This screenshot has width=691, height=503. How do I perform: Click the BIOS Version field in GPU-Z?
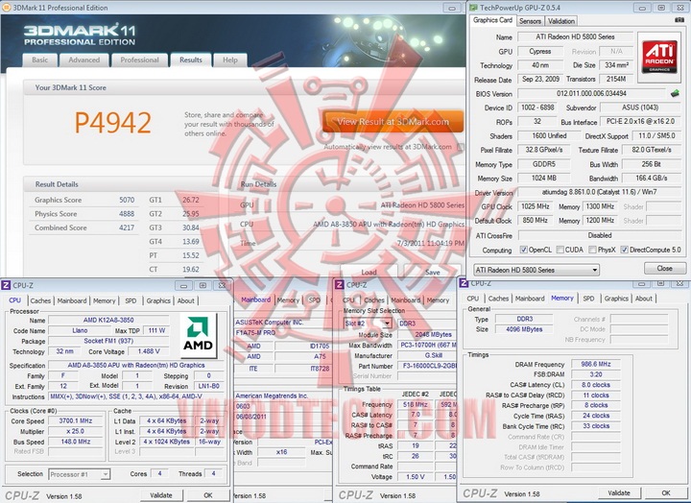[591, 93]
